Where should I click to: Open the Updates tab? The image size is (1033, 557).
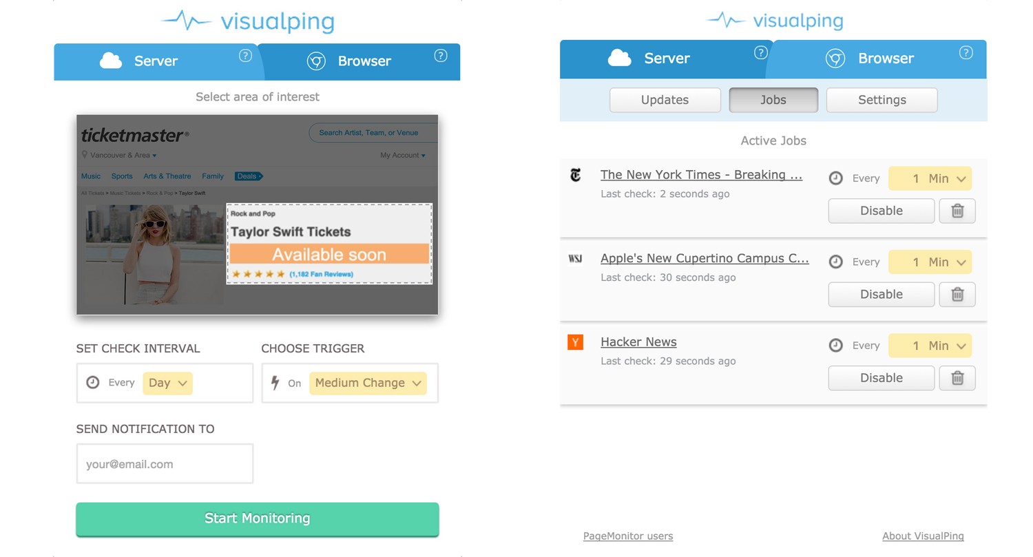pyautogui.click(x=665, y=100)
